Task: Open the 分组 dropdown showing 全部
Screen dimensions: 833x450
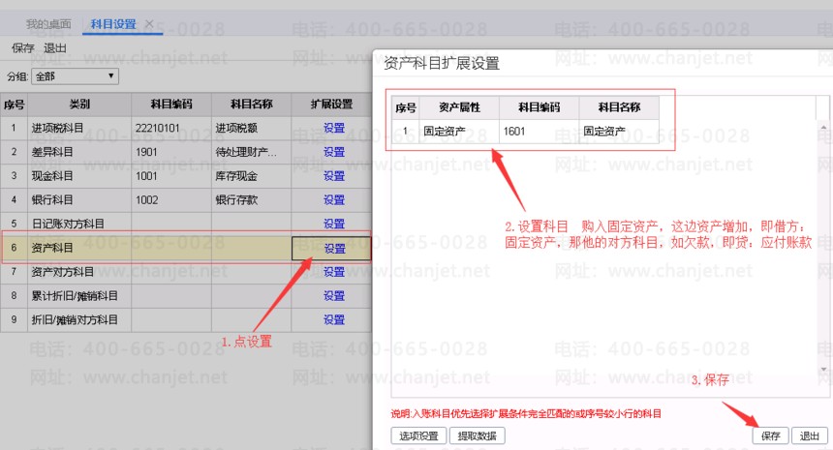Action: [x=75, y=76]
